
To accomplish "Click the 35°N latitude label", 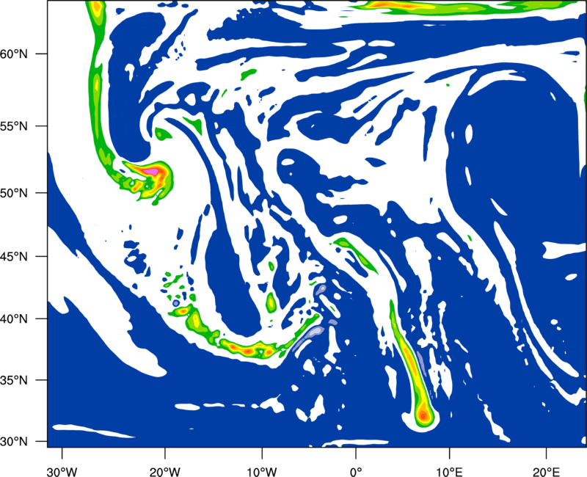I will pyautogui.click(x=13, y=380).
